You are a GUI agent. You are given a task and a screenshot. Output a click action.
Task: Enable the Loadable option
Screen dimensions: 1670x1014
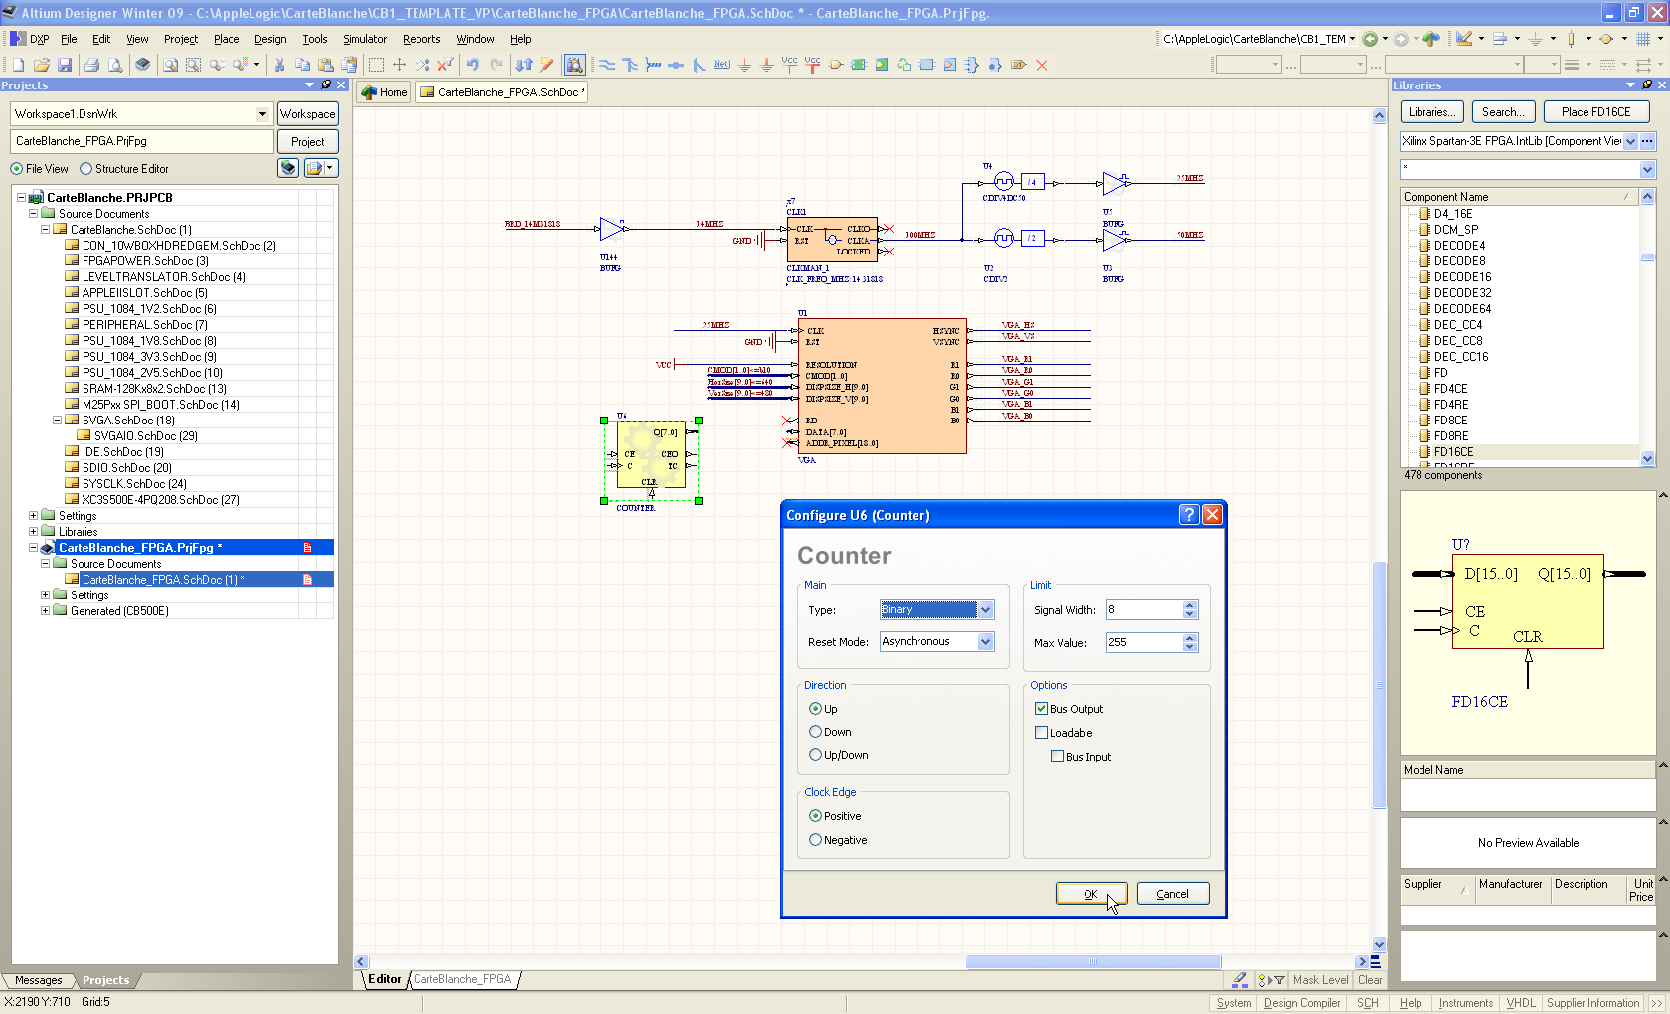point(1041,733)
